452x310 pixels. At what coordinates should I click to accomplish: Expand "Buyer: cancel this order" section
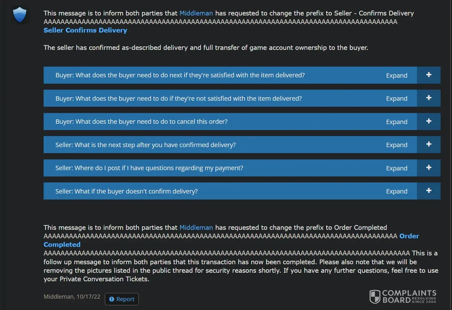[396, 122]
